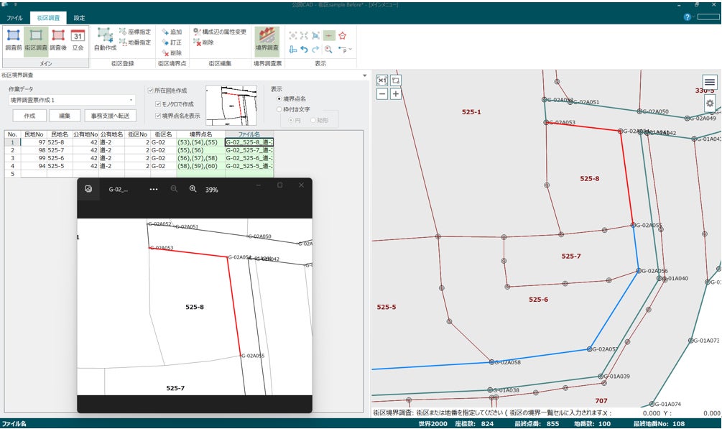
Task: Click zoom-out magnifier in photo viewer window
Action: click(x=174, y=189)
